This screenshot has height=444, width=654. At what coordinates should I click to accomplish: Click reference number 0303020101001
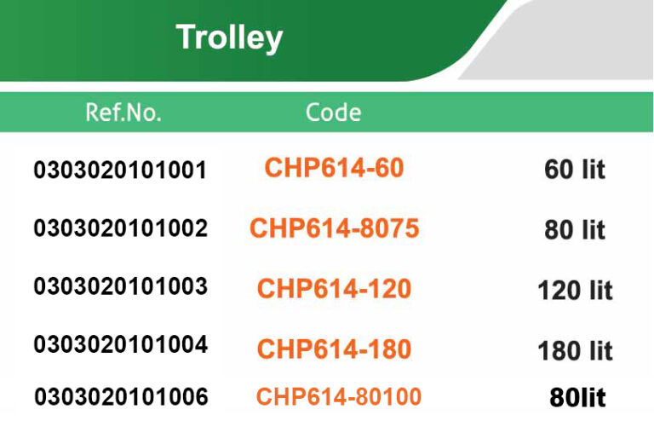click(x=120, y=170)
